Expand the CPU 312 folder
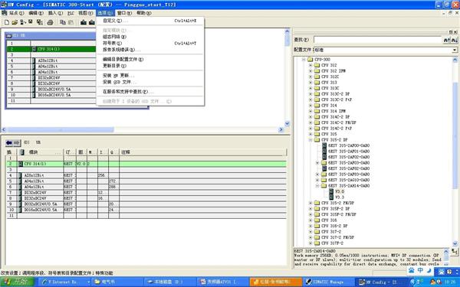 point(310,65)
